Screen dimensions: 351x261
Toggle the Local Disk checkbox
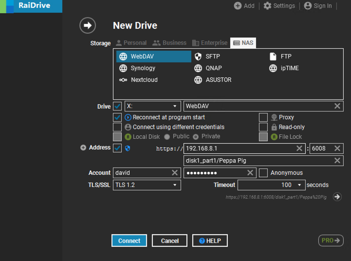click(117, 136)
